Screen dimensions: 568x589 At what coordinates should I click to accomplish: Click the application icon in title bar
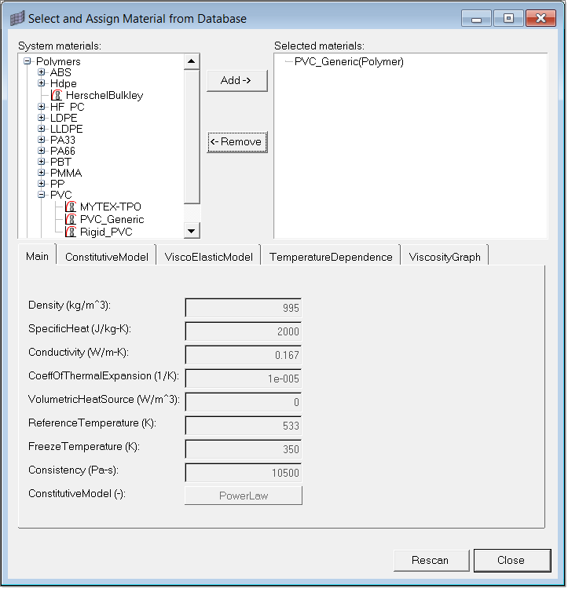click(17, 18)
